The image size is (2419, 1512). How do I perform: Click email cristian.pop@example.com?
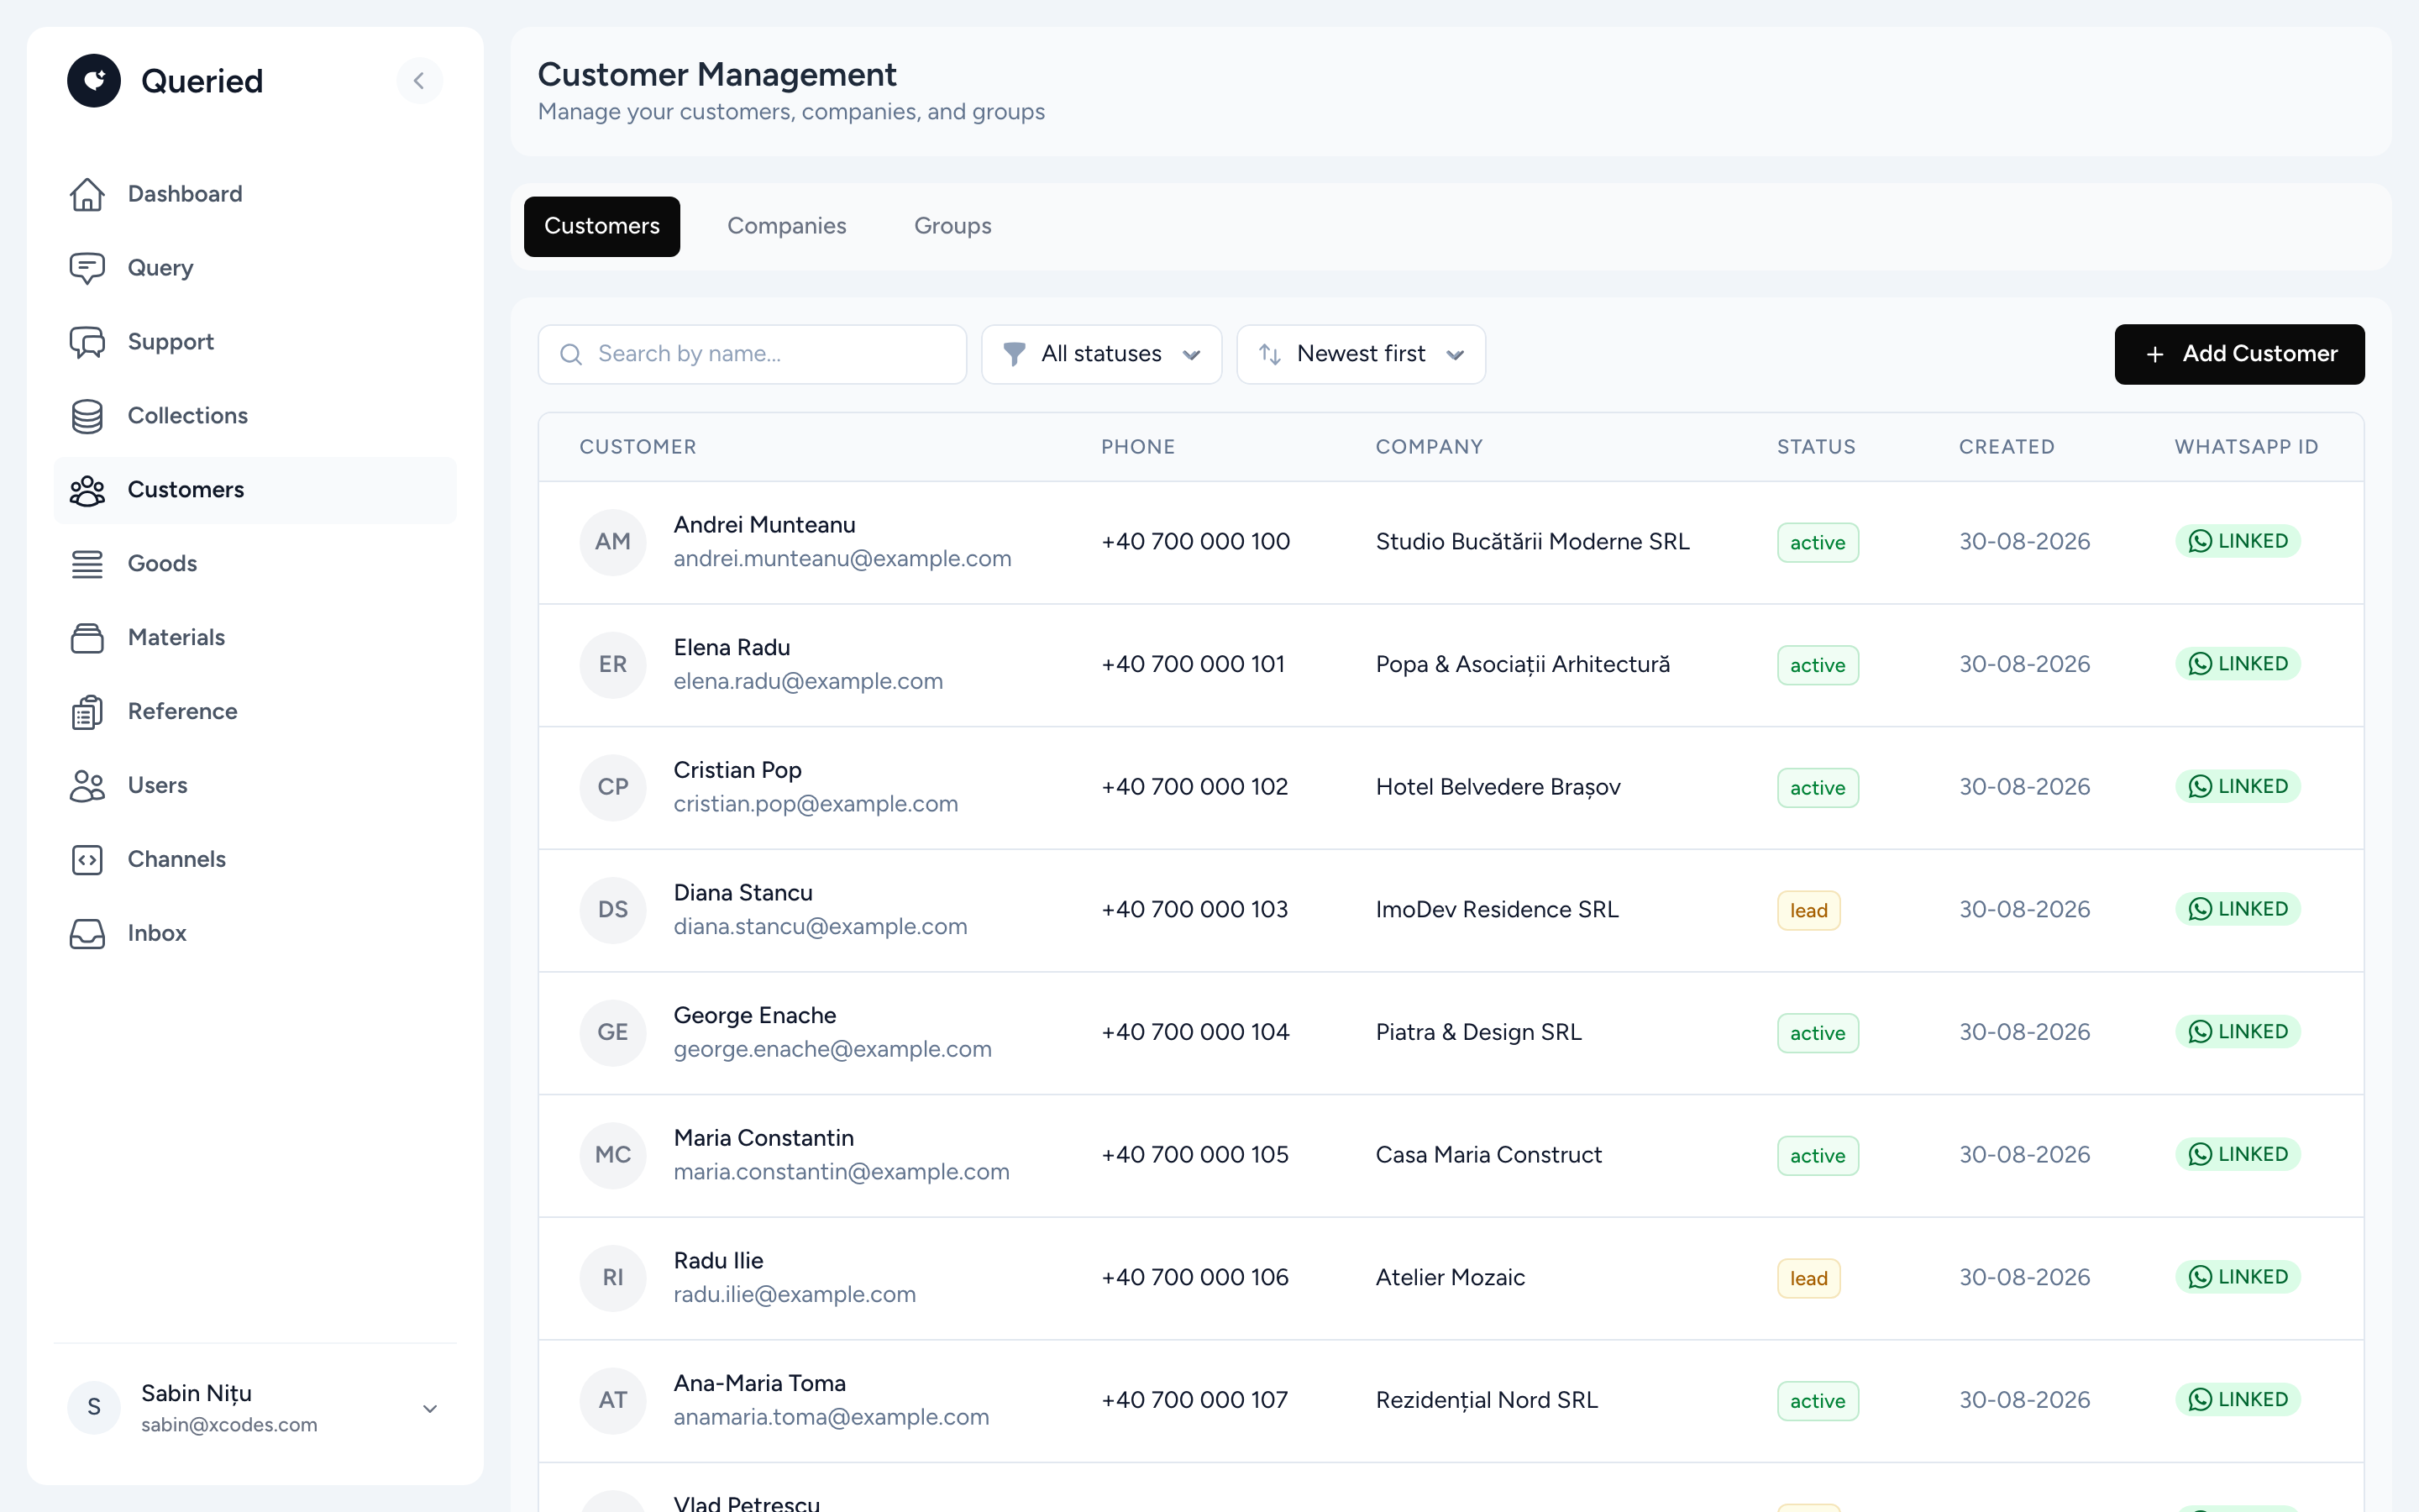pos(816,804)
